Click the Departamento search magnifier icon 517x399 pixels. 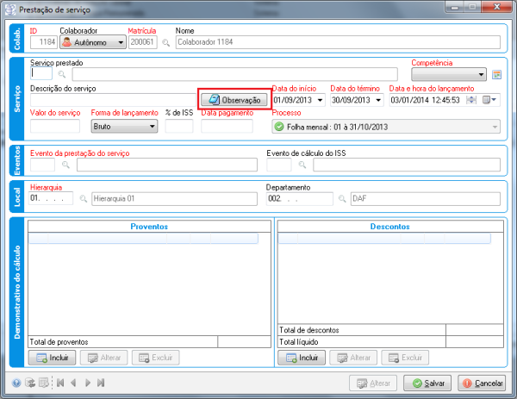342,198
